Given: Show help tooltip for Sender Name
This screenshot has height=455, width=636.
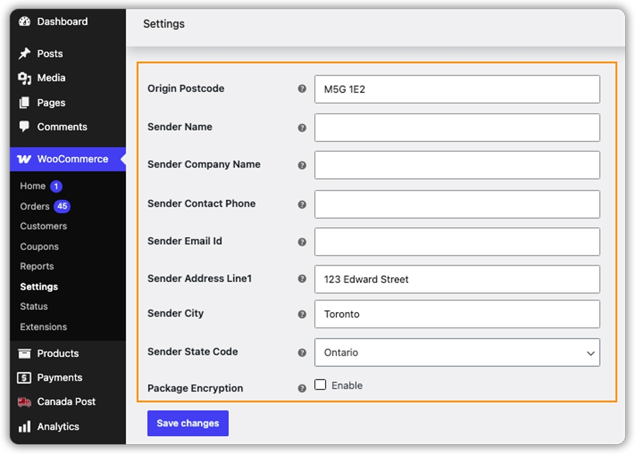Looking at the screenshot, I should (301, 128).
